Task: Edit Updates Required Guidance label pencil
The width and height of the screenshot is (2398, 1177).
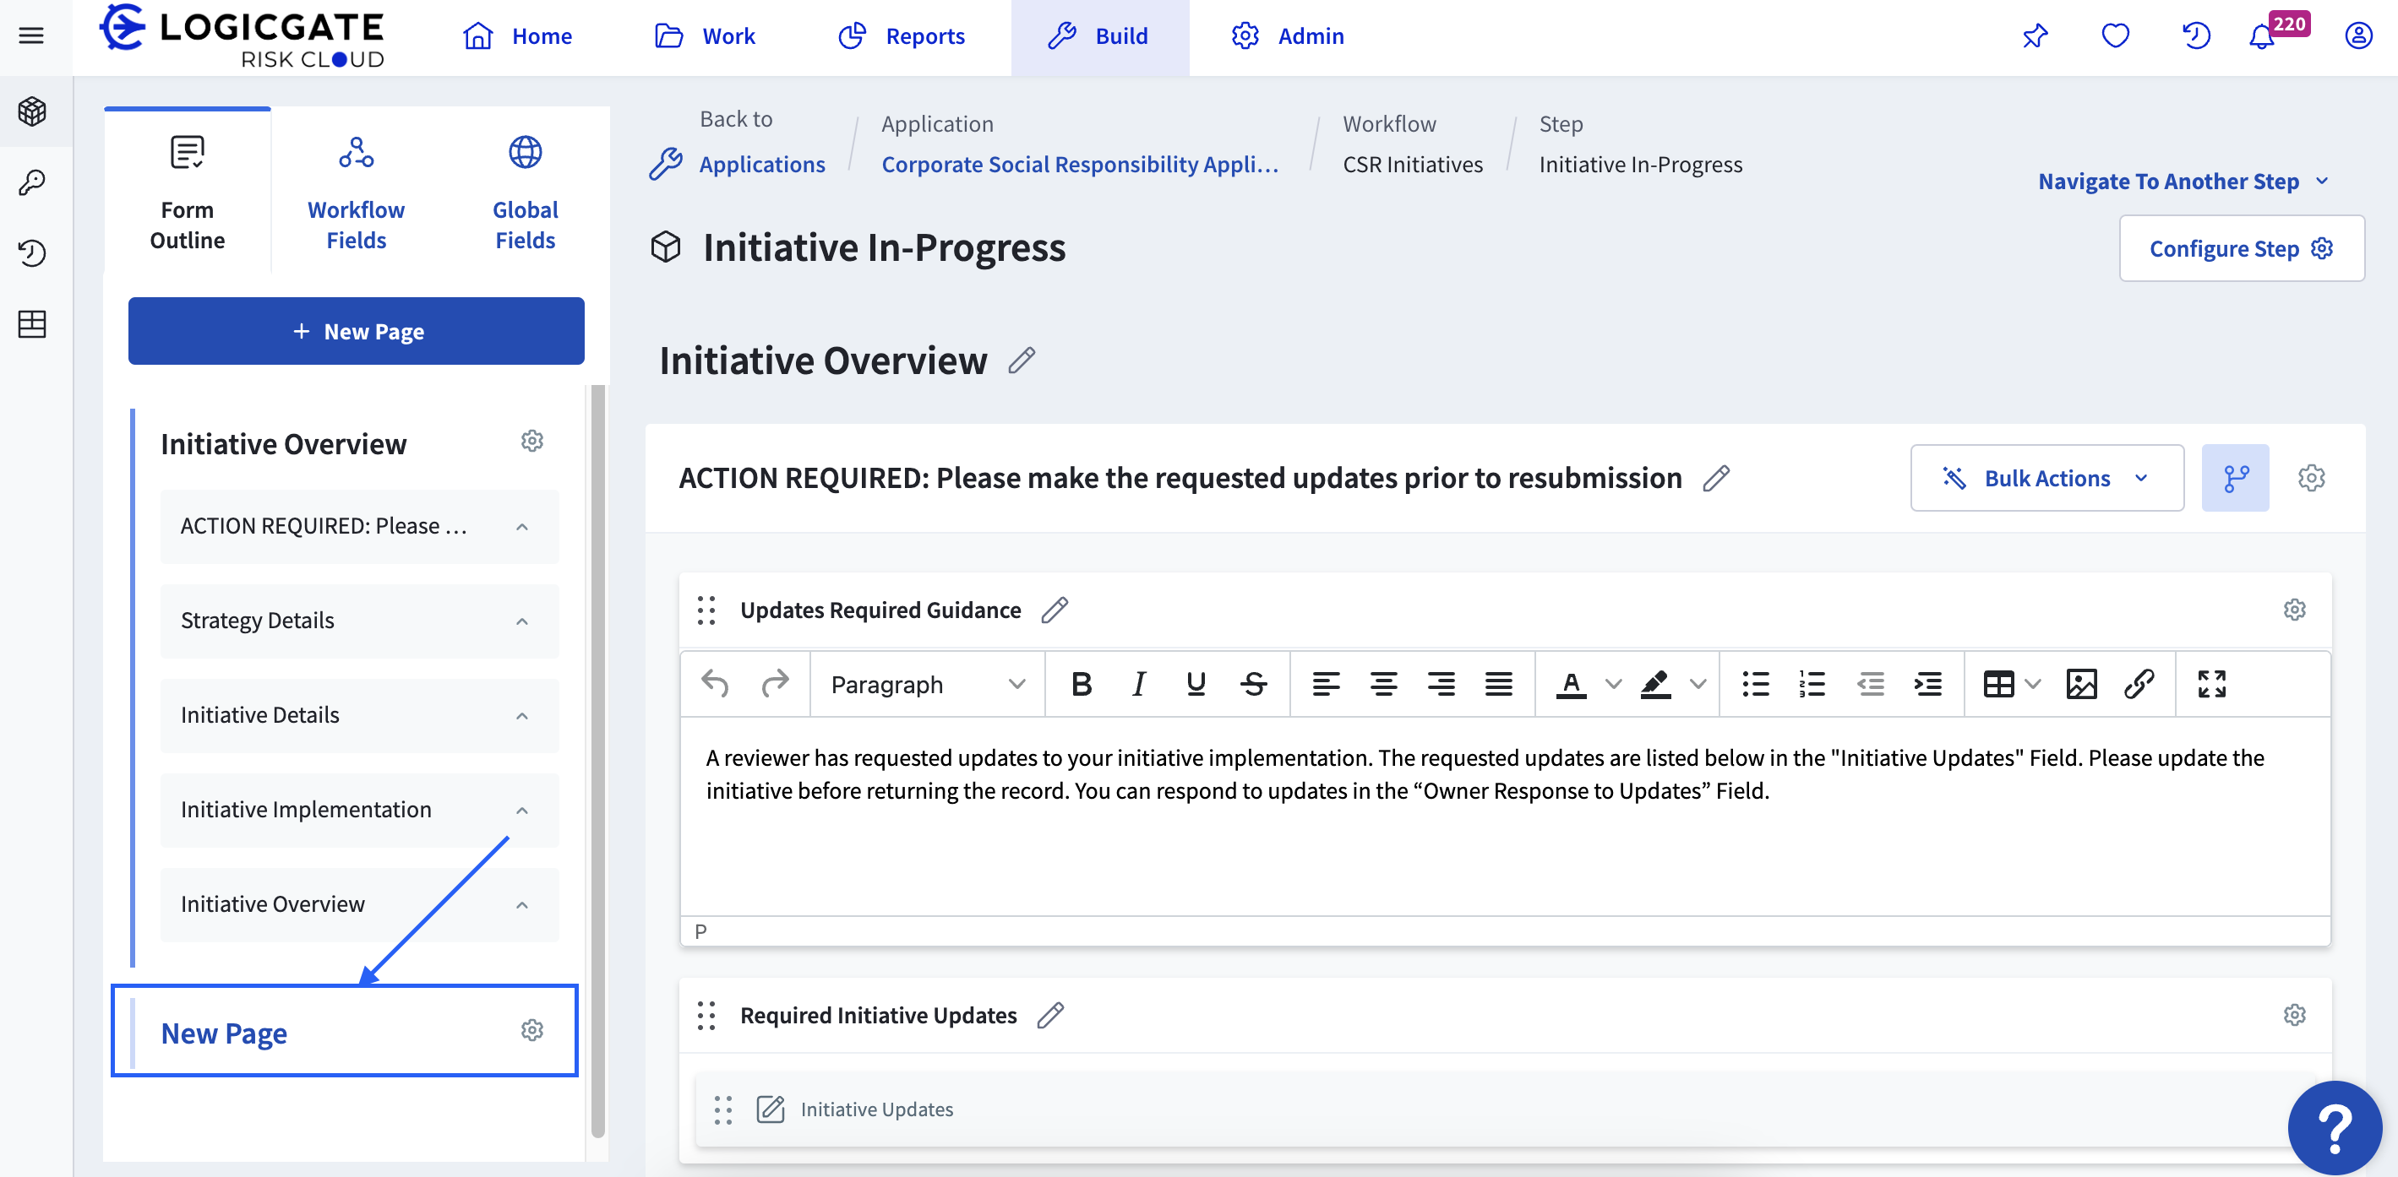Action: (1054, 610)
